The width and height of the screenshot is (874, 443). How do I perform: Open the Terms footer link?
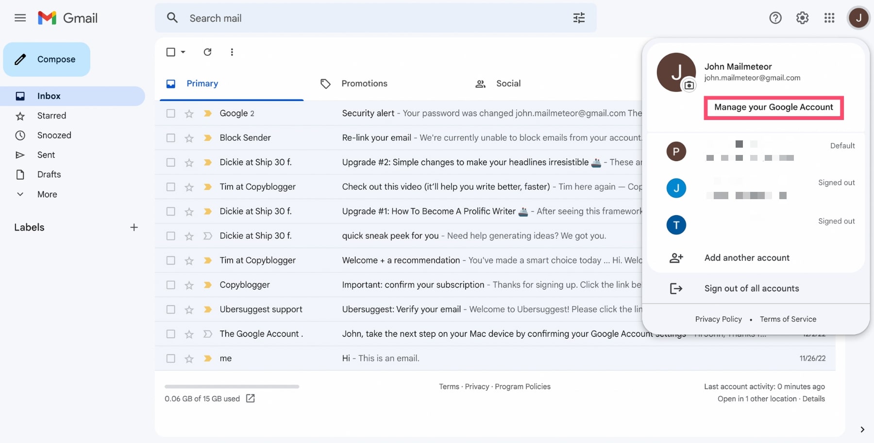coord(449,387)
